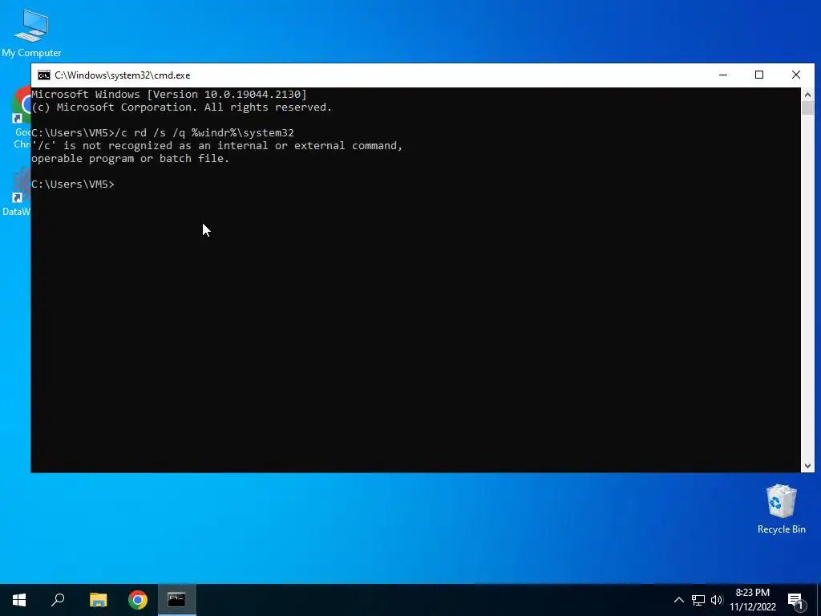Select the Command Prompt taskbar button

[177, 600]
